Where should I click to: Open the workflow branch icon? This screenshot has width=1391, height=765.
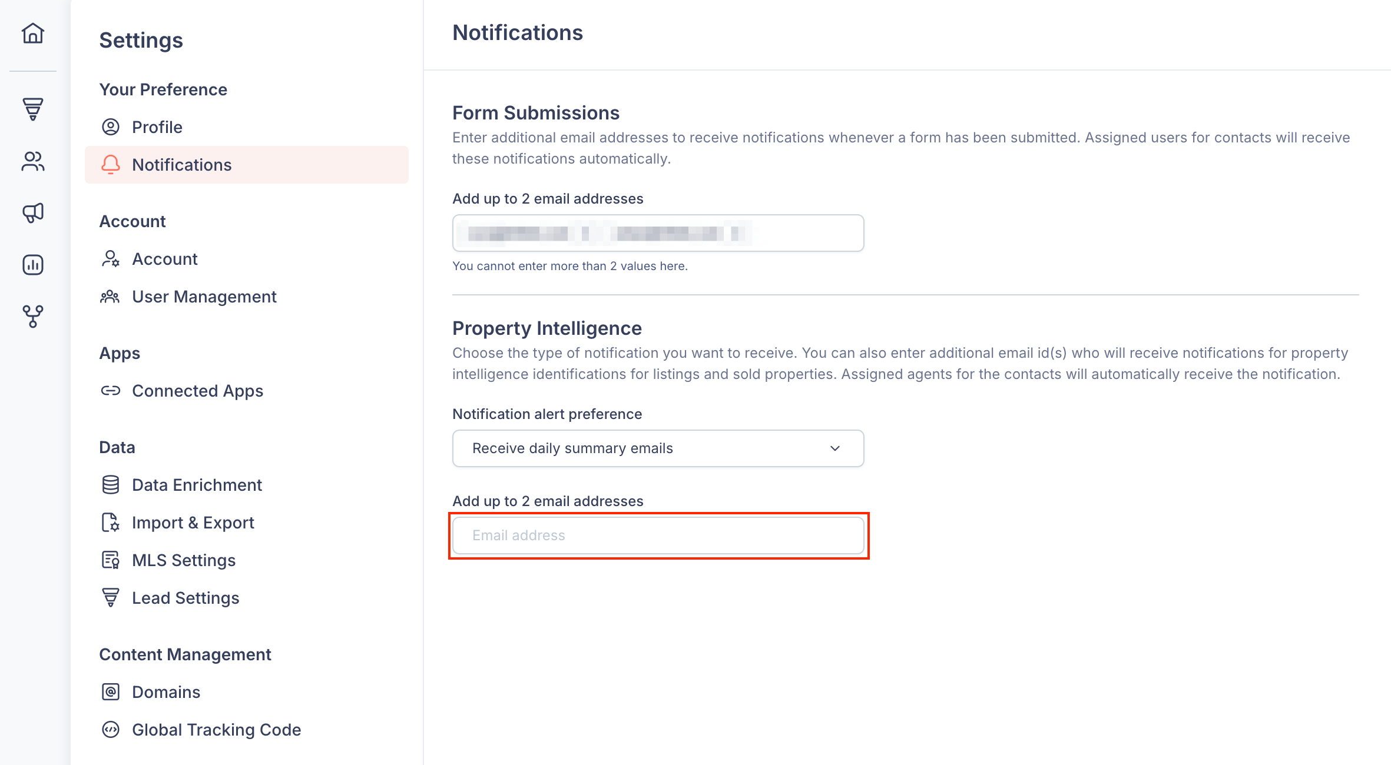point(33,317)
